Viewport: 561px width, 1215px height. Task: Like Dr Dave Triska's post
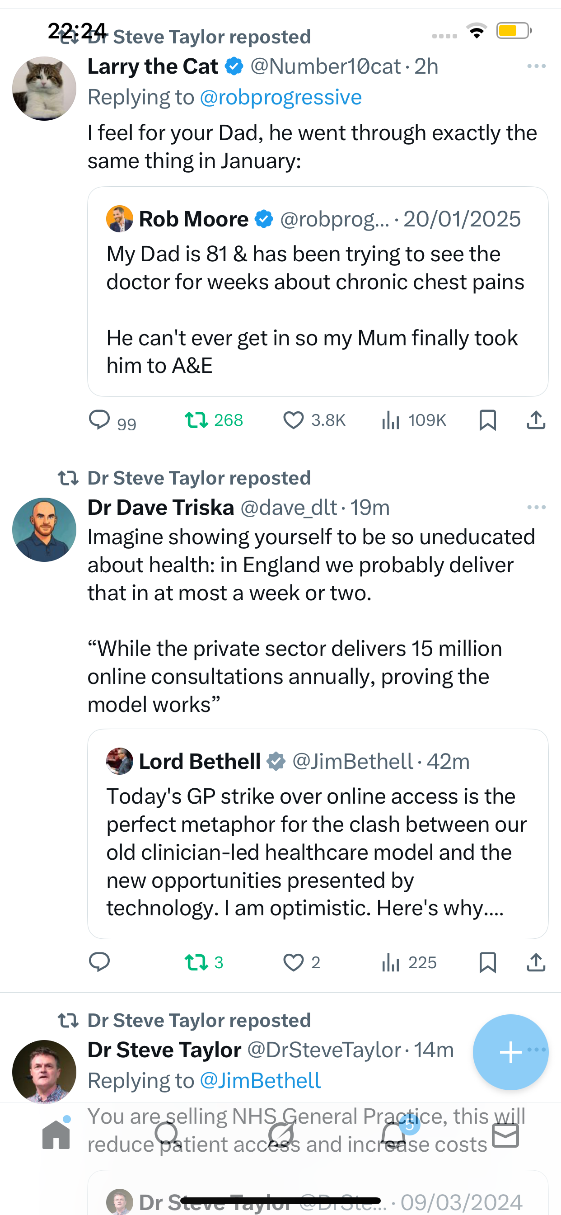point(293,962)
